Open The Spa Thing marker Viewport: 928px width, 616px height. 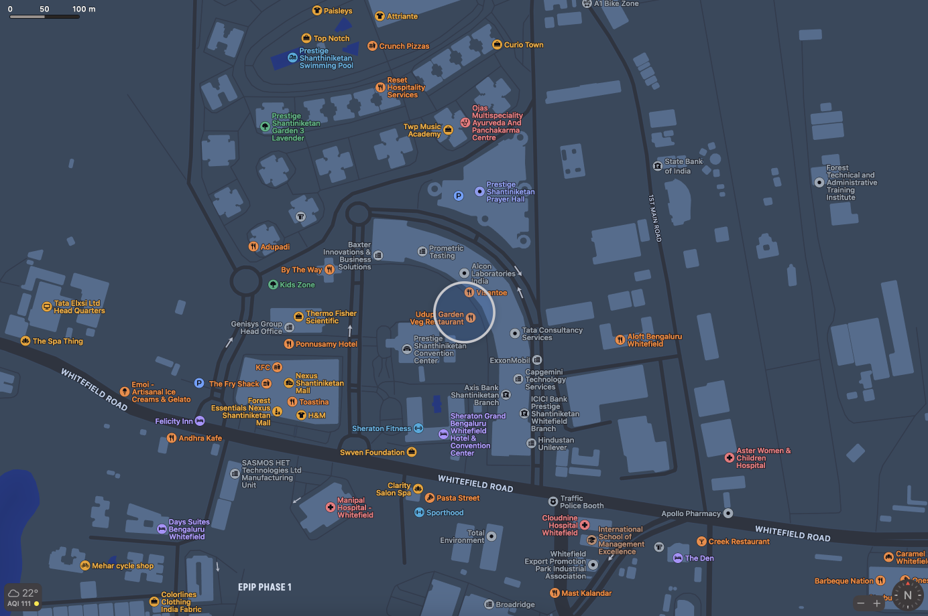[x=25, y=341]
